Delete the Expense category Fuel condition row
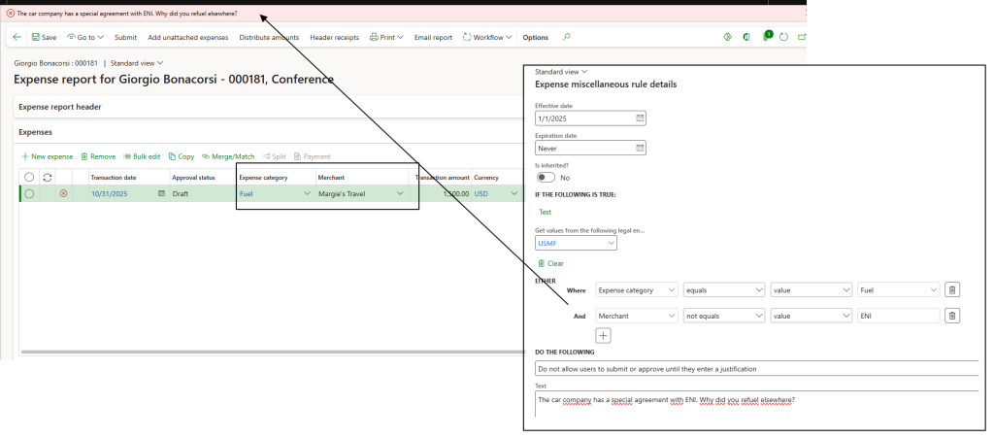The image size is (994, 438). 951,289
